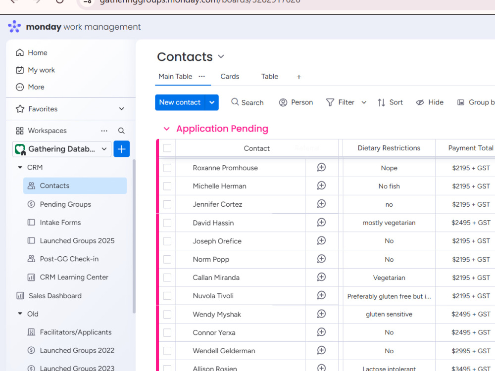
Task: Open Hide columns menu
Action: pyautogui.click(x=430, y=102)
